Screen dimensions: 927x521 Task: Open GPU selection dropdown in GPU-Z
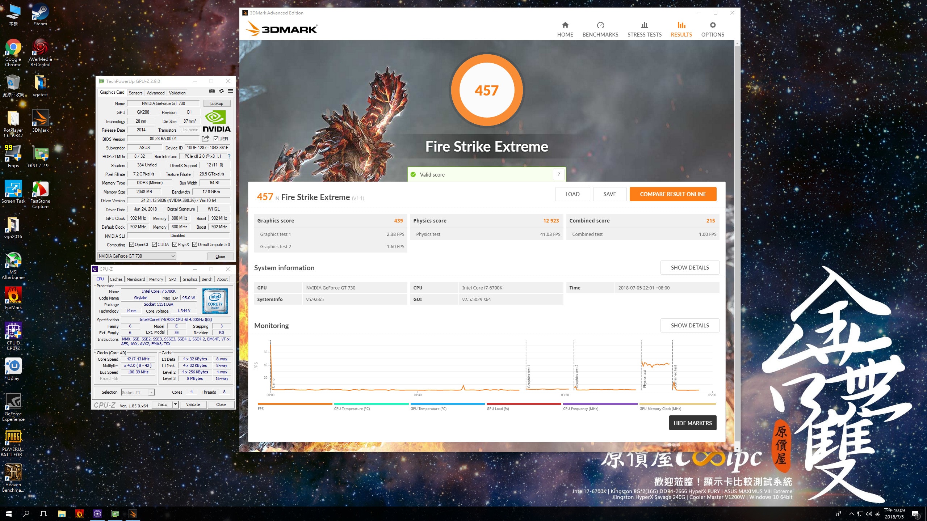point(137,256)
